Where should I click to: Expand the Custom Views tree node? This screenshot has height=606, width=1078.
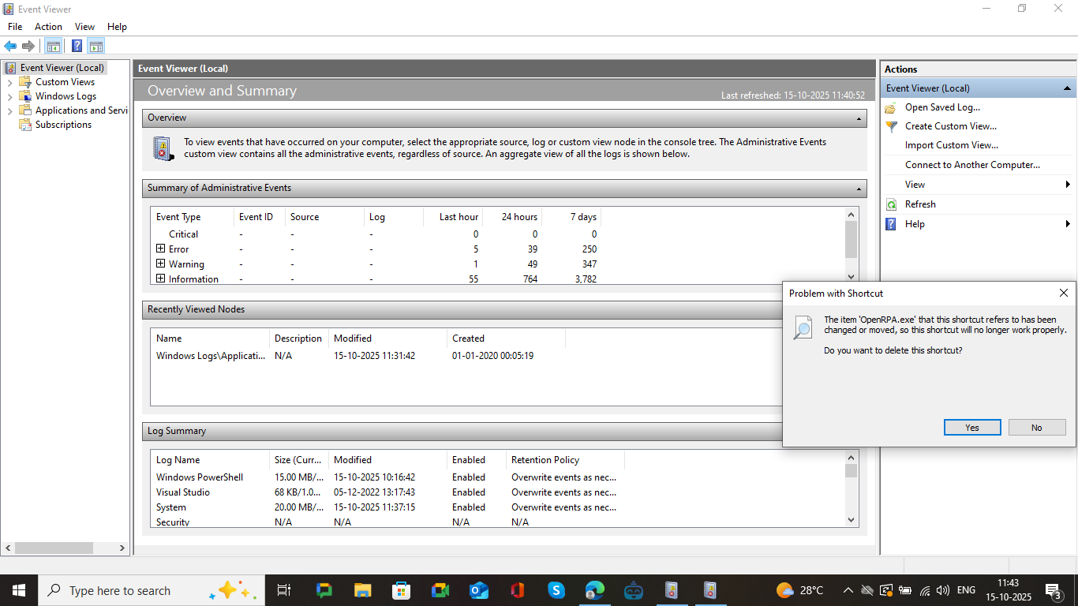(9, 82)
